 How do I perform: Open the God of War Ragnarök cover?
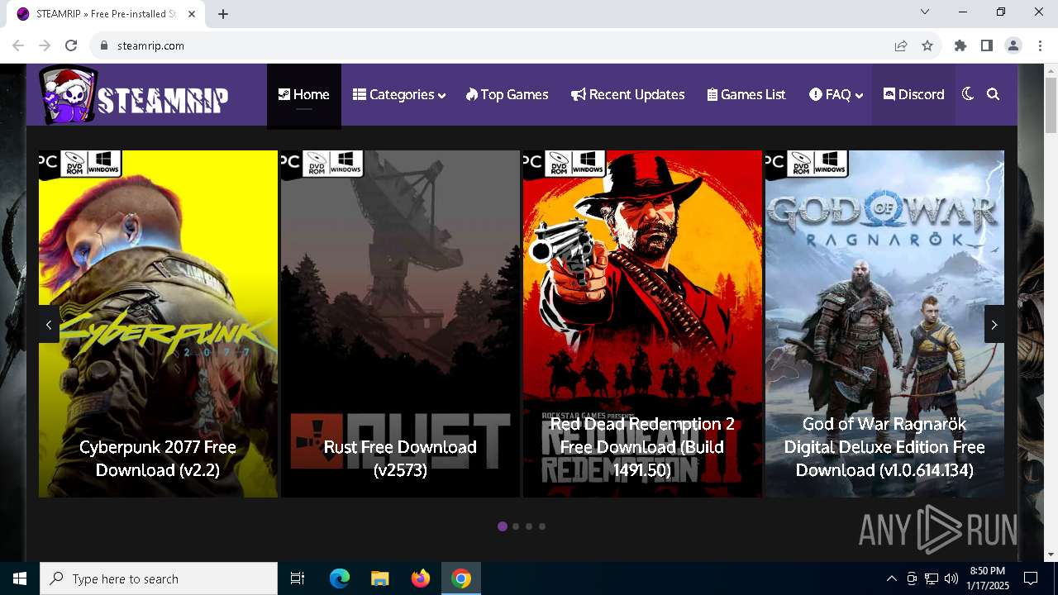pos(884,324)
